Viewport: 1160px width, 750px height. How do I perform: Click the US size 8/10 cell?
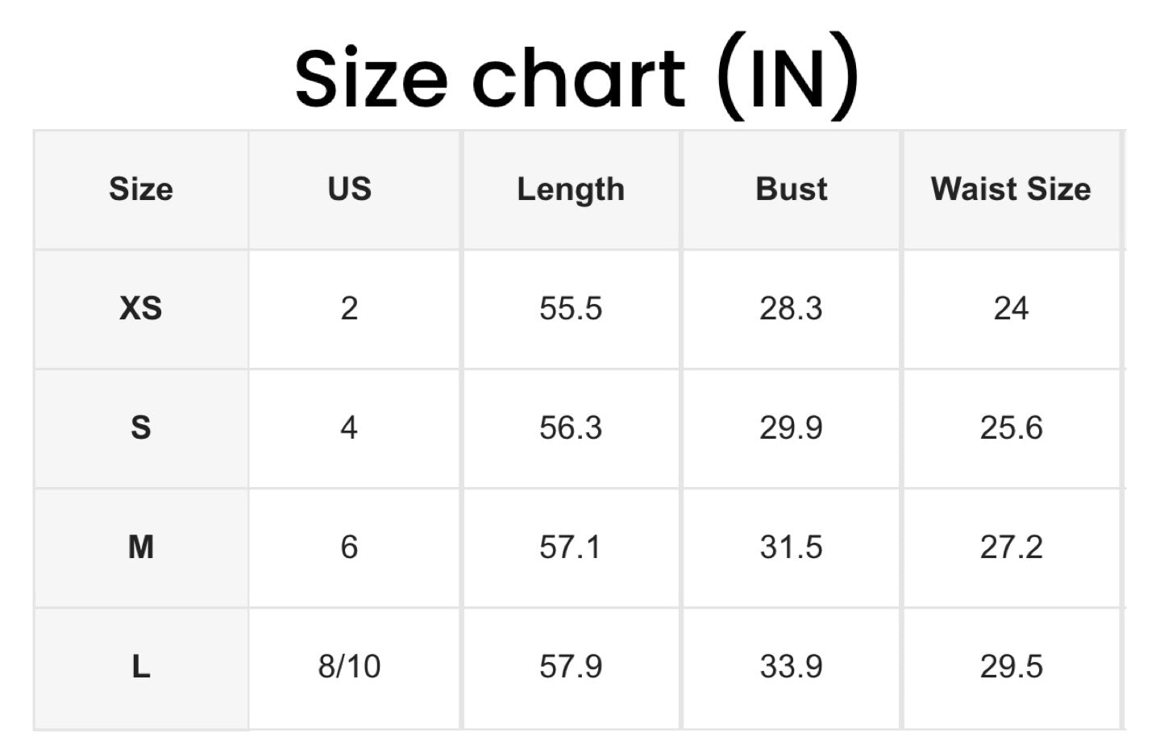click(349, 667)
